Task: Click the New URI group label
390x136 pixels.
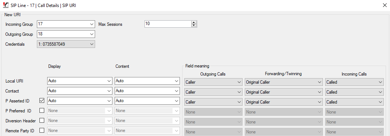Action: tap(13, 15)
